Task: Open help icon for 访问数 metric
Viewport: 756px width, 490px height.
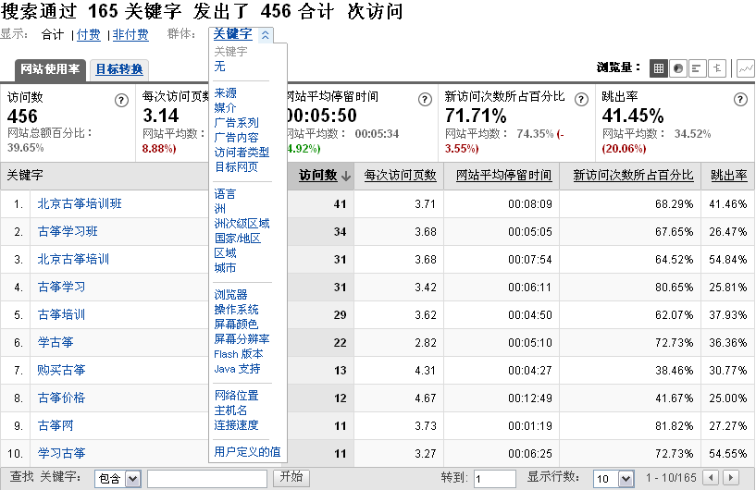Action: (120, 100)
